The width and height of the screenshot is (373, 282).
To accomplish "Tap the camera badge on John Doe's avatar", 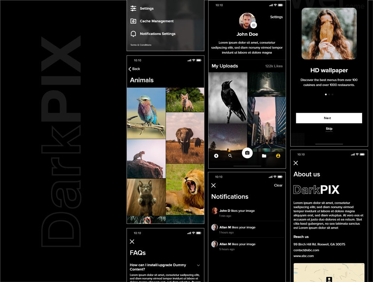I will (x=254, y=25).
